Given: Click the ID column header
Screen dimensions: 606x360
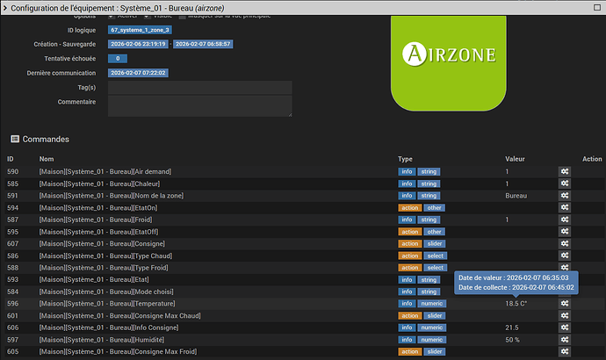Looking at the screenshot, I should tap(10, 159).
